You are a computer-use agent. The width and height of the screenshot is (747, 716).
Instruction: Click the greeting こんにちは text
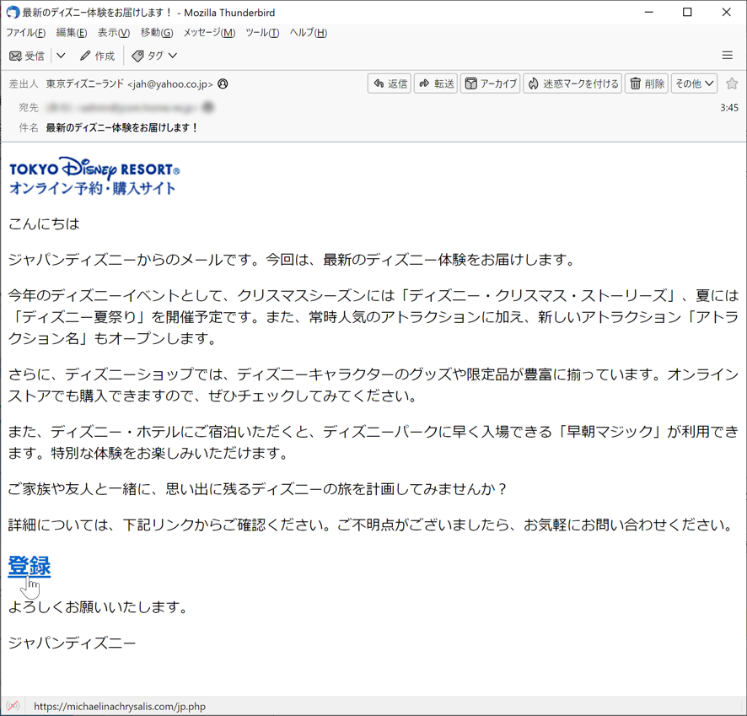(44, 223)
